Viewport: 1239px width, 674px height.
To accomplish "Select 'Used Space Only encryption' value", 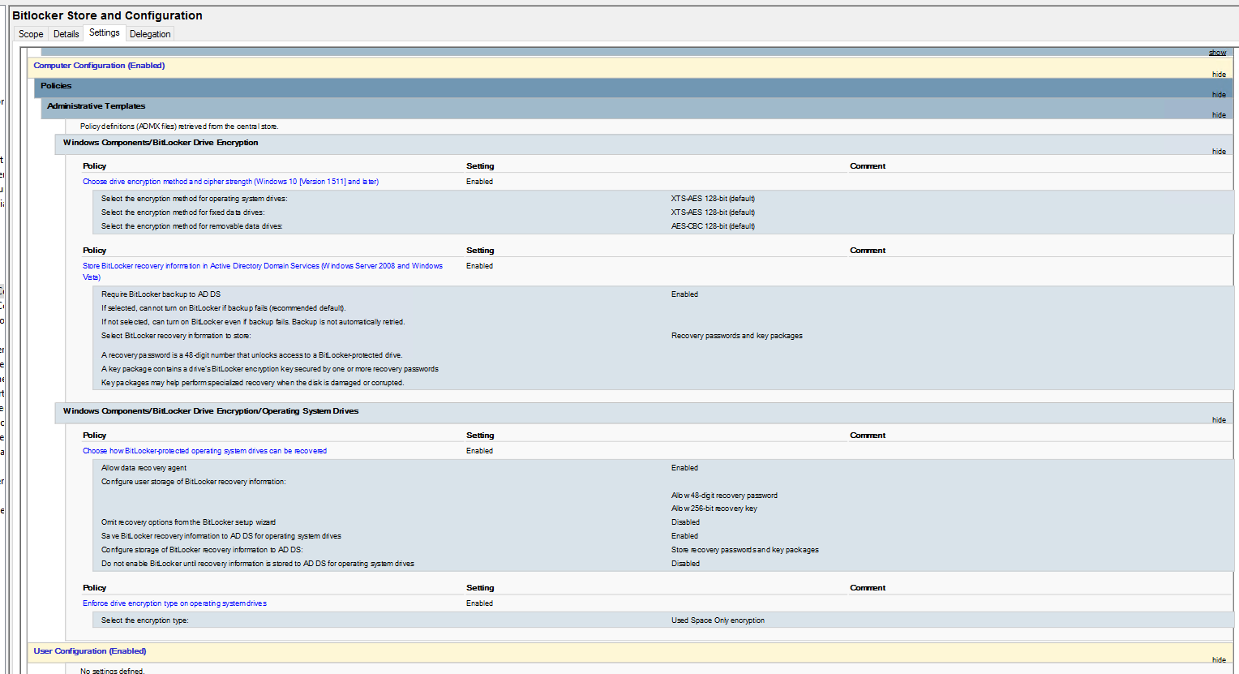I will coord(718,620).
